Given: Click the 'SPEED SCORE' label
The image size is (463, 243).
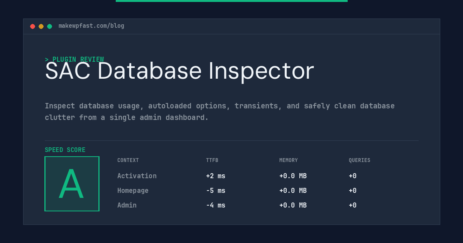Looking at the screenshot, I should (x=65, y=150).
